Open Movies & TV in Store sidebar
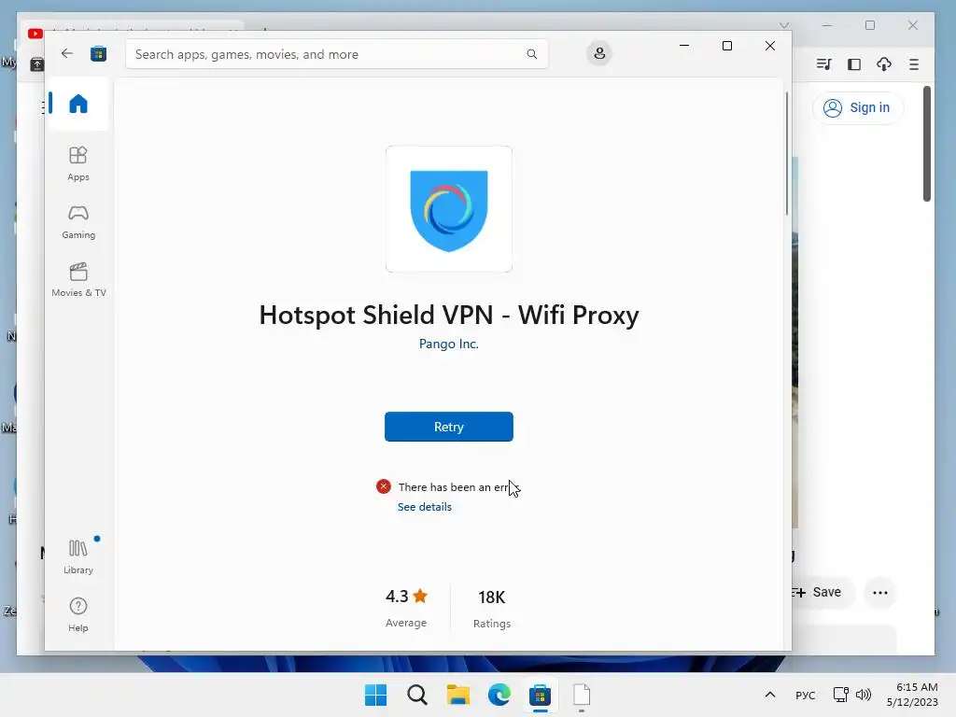The width and height of the screenshot is (956, 717). pos(78,280)
